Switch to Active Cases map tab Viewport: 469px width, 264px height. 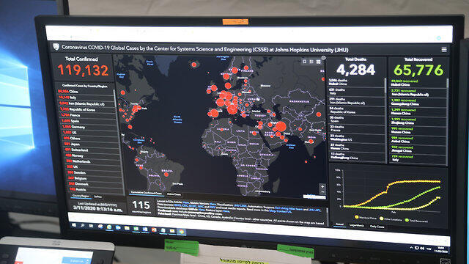(174, 194)
